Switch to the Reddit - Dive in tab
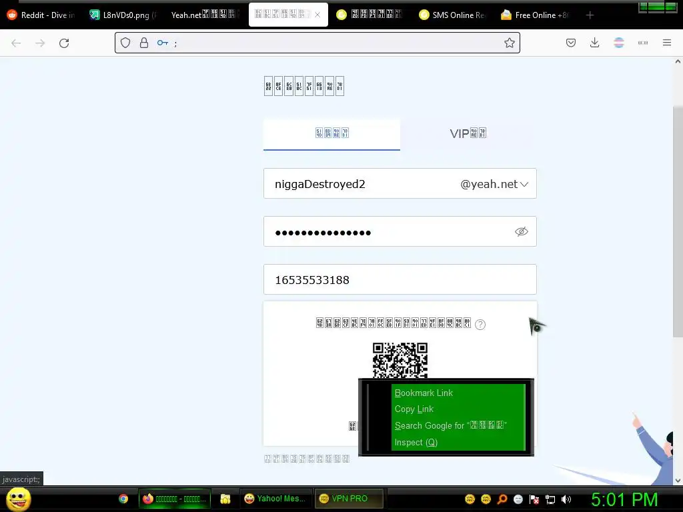 (x=41, y=15)
